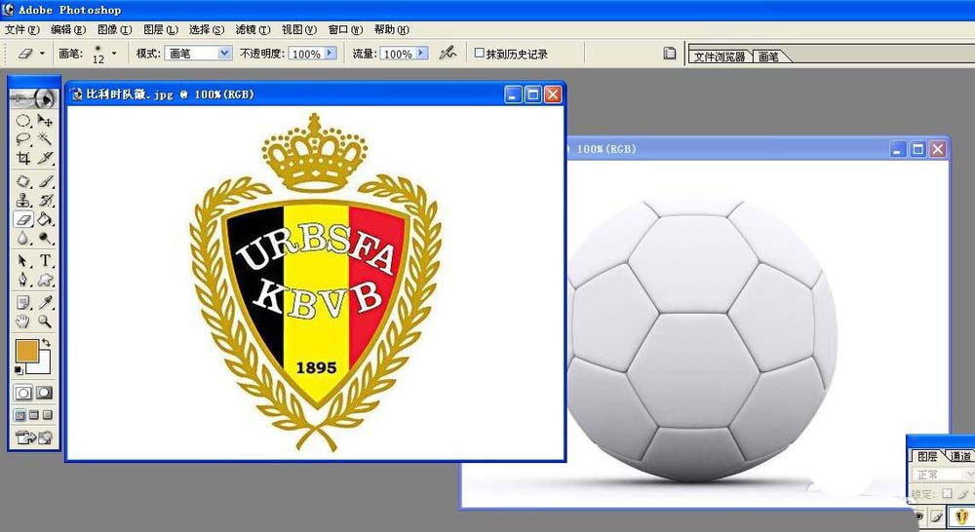Viewport: 975px width, 532px height.
Task: Select Full Screen with Menu Bar mode
Action: [34, 414]
